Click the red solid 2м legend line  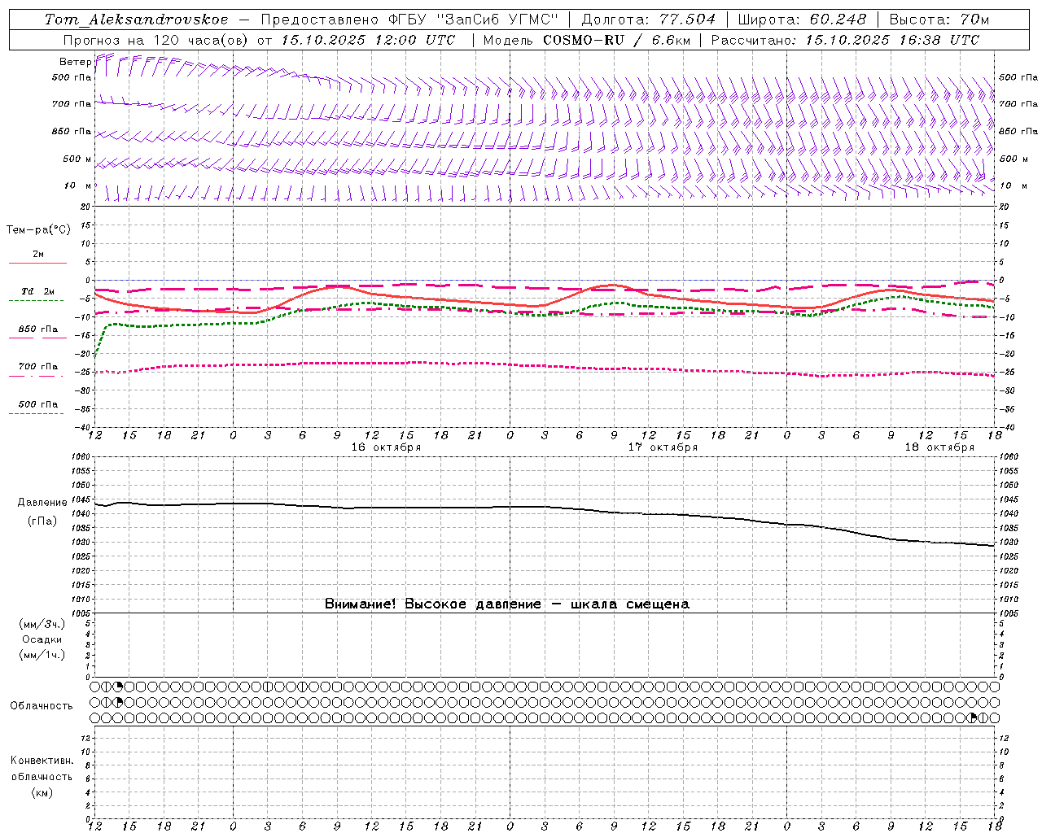click(x=37, y=263)
